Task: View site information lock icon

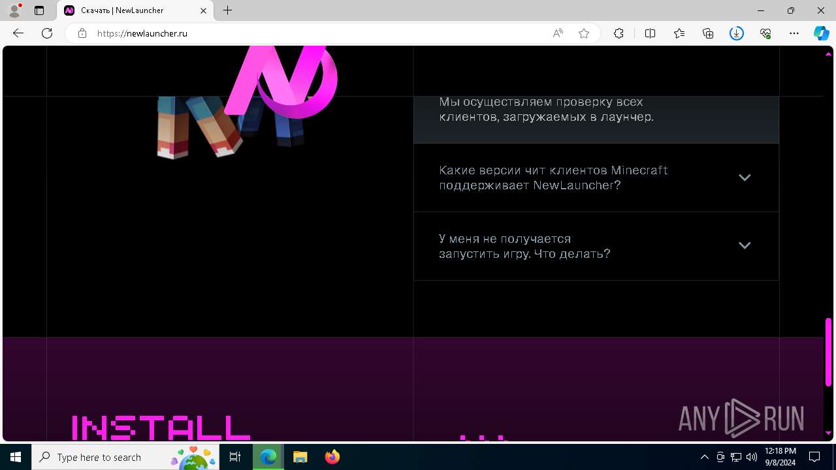Action: point(82,33)
